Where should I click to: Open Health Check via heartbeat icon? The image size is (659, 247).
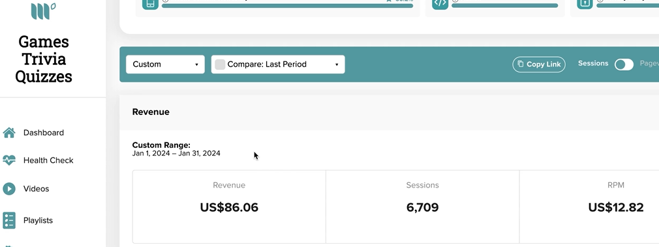(x=9, y=160)
